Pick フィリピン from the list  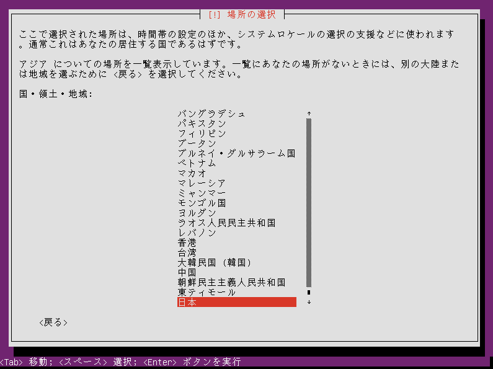(x=237, y=133)
